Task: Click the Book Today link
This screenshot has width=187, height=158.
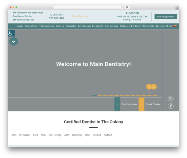Action: pyautogui.click(x=153, y=104)
